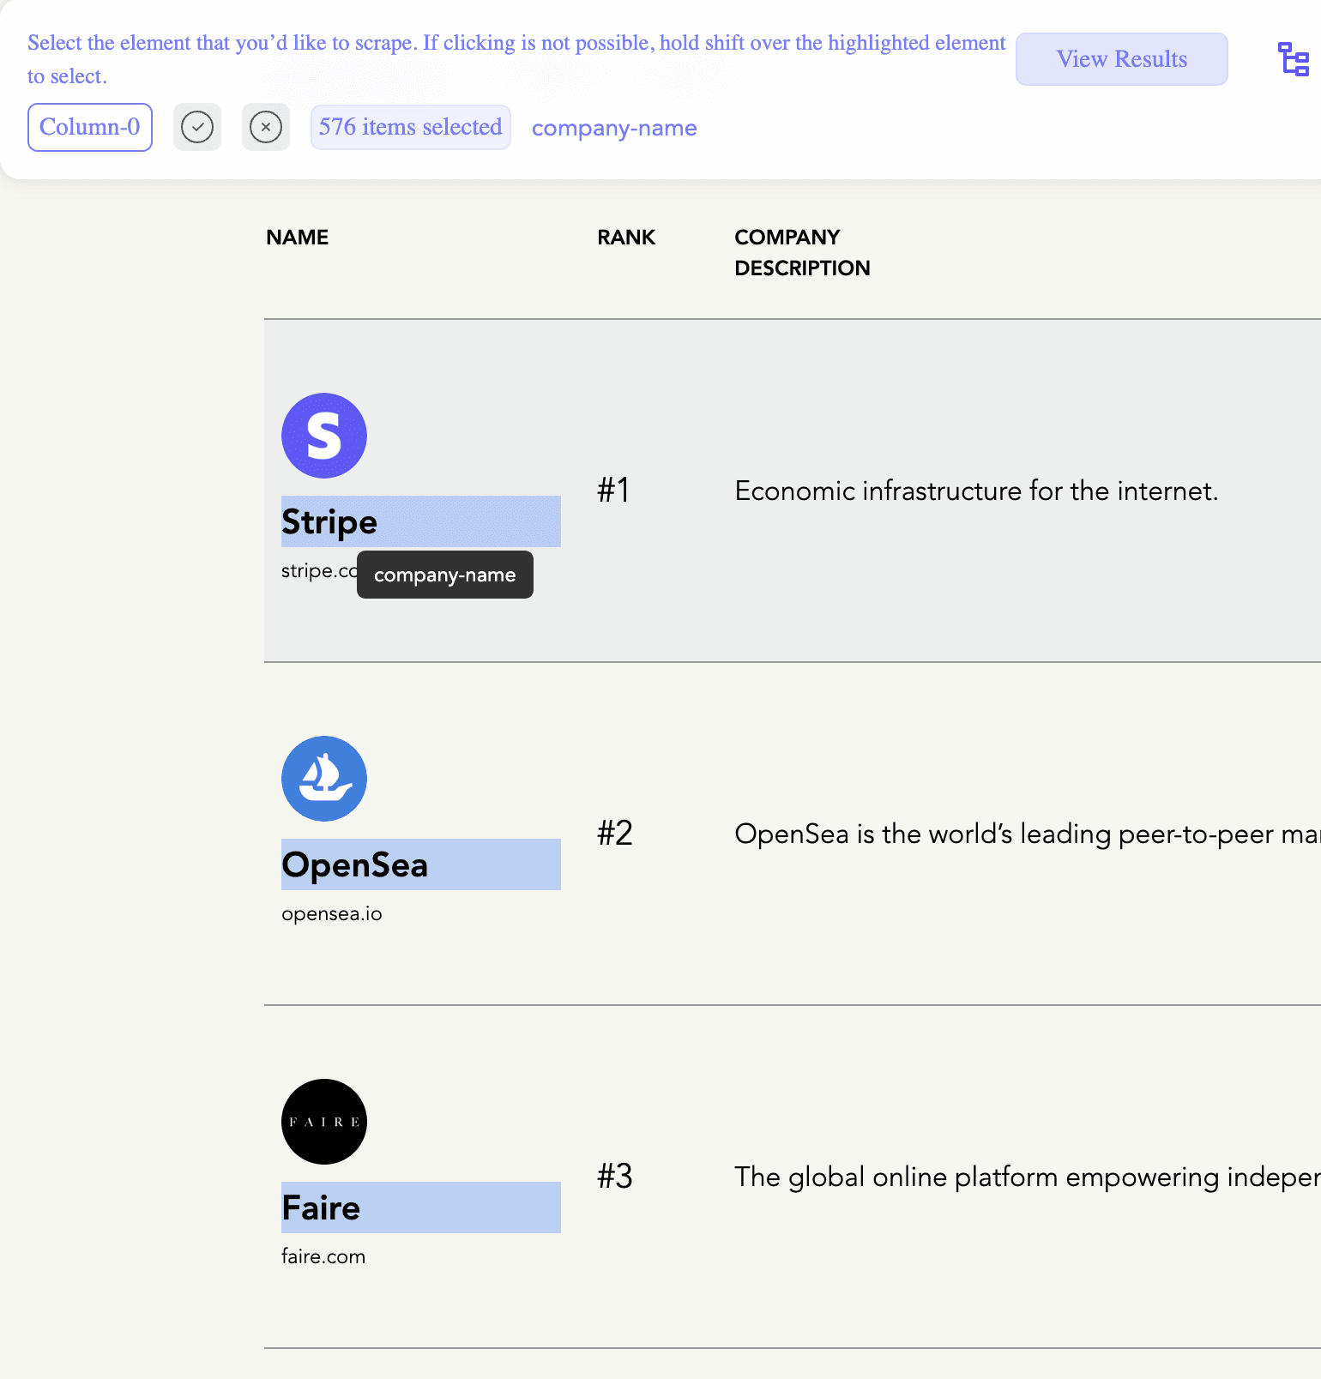Open the faire.com link
The height and width of the screenshot is (1379, 1321).
[323, 1256]
